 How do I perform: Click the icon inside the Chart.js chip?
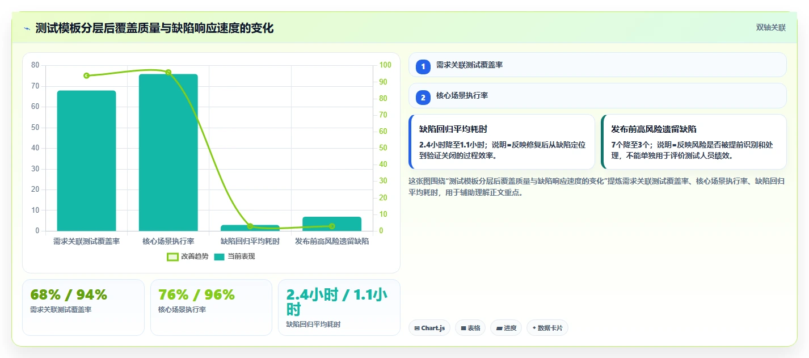[x=417, y=328]
